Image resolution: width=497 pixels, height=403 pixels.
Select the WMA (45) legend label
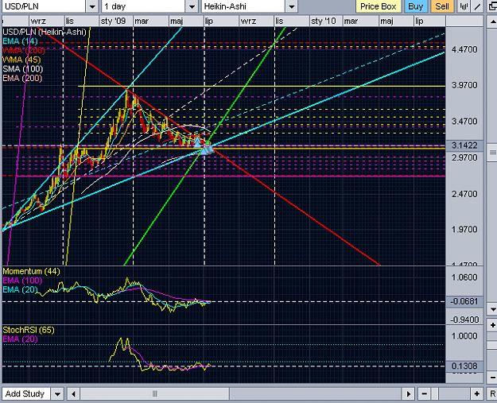click(21, 60)
